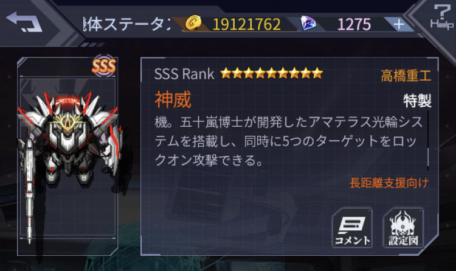The width and height of the screenshot is (456, 271).
Task: Tap the SSS rank badge
Action: tap(104, 66)
